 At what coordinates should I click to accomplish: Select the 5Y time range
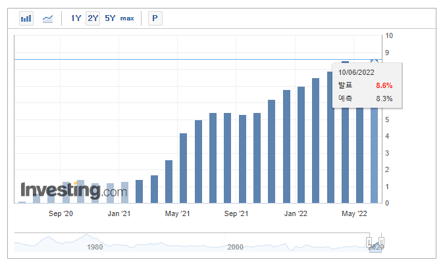pyautogui.click(x=110, y=18)
